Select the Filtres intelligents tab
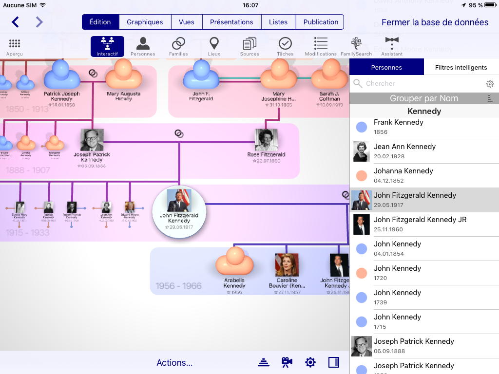Screen dimensions: 499x374 point(461,67)
